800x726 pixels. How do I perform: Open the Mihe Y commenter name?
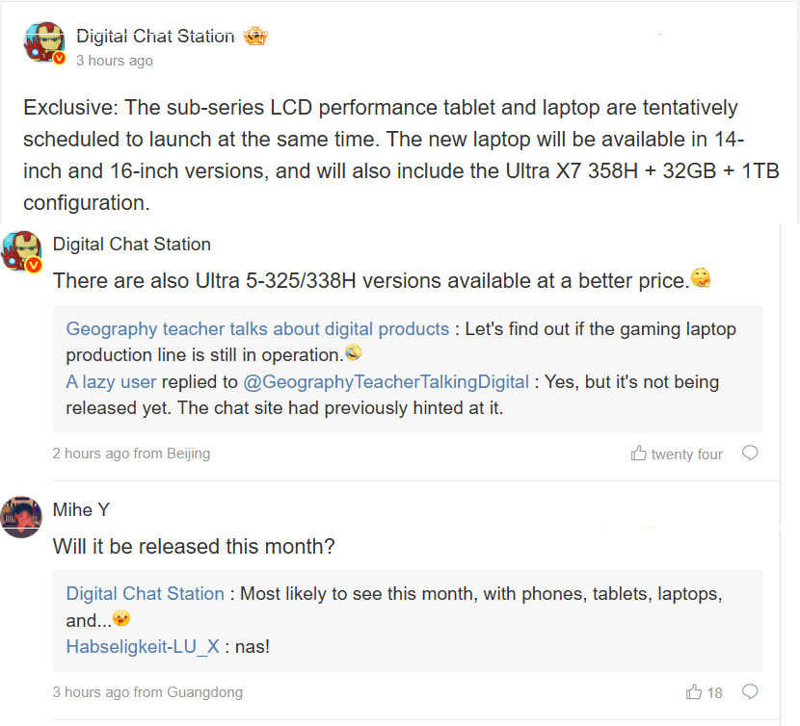[81, 510]
